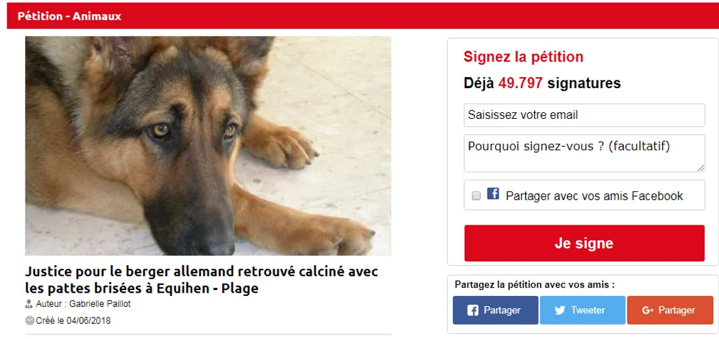
Task: Click the textarea resize grip handle
Action: (701, 168)
